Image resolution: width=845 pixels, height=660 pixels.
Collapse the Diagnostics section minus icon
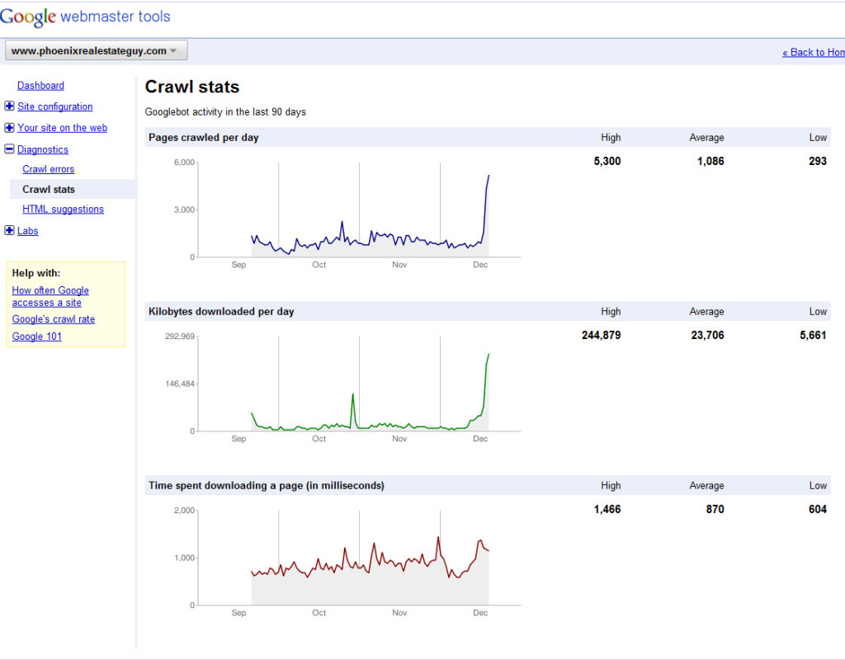click(x=9, y=149)
